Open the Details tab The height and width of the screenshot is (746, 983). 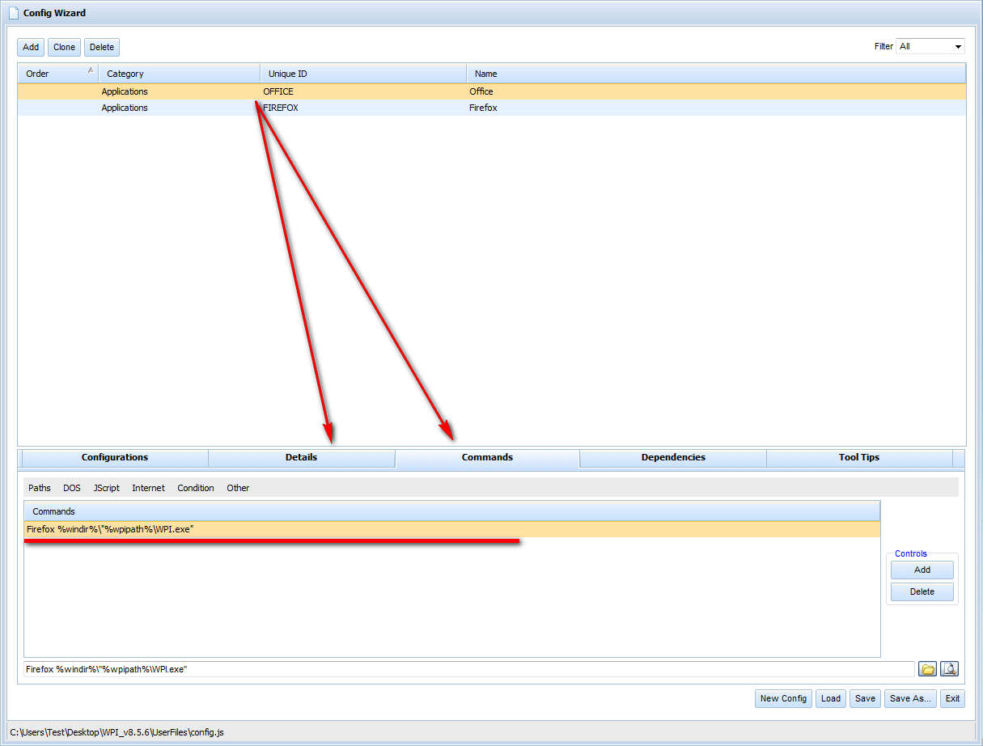tap(301, 458)
